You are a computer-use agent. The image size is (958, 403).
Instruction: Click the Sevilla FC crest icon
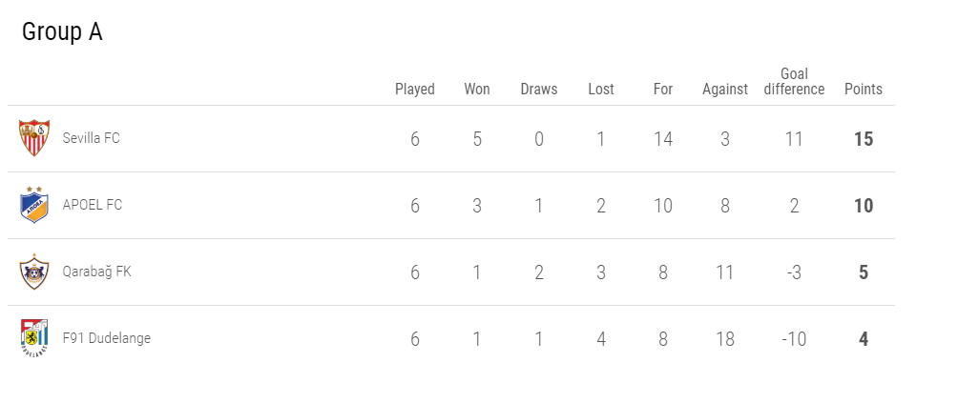pos(34,138)
